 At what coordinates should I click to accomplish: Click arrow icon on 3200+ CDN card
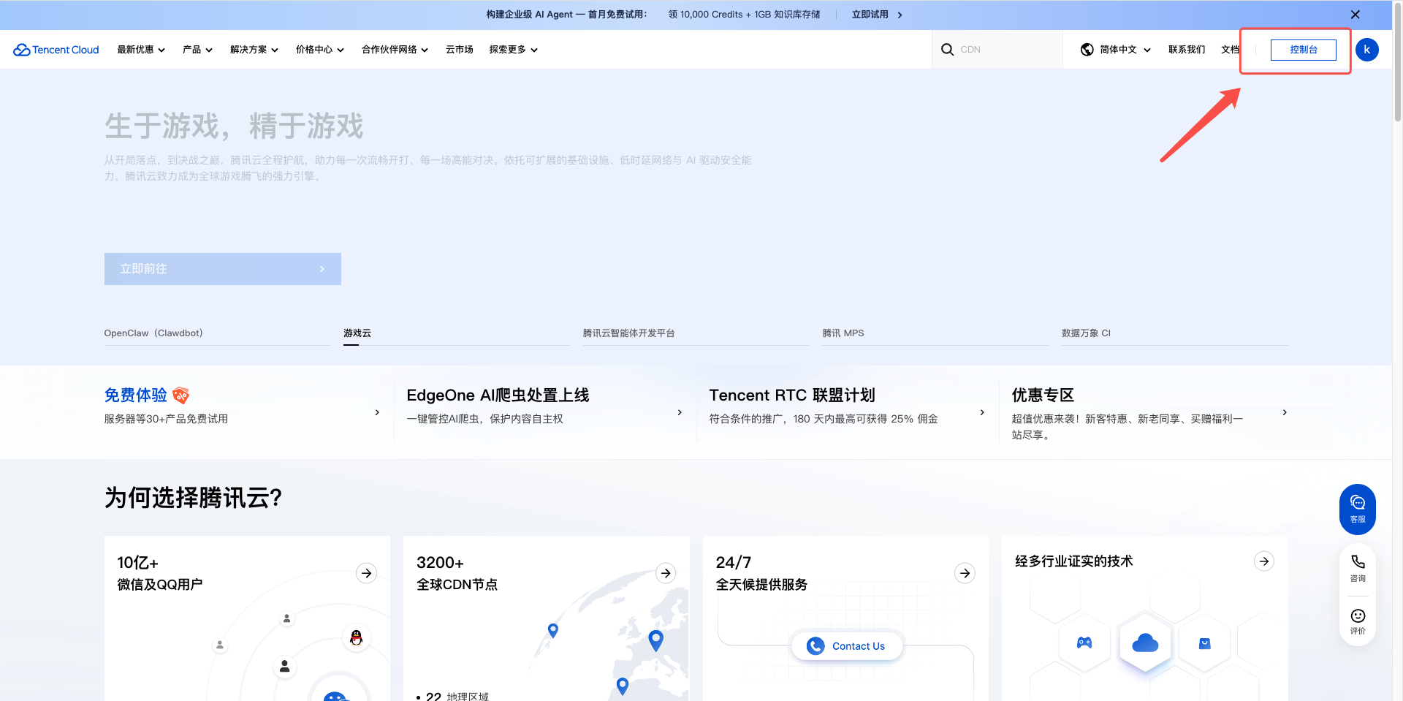point(665,573)
